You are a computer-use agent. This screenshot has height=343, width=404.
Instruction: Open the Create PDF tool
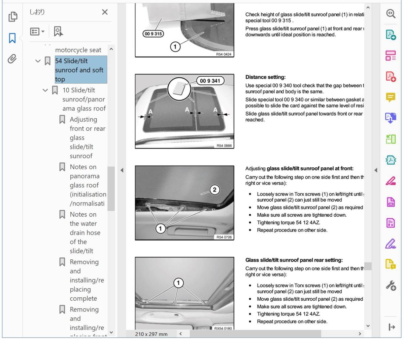pos(391,77)
